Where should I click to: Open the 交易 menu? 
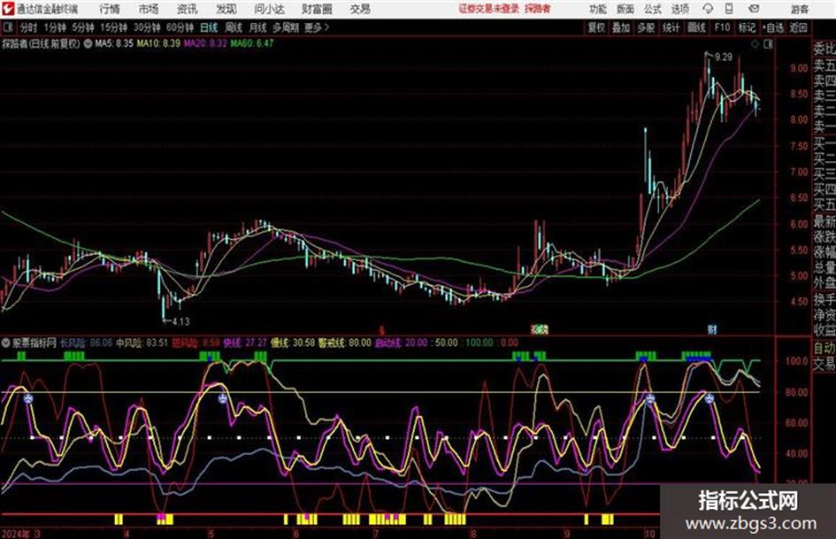(x=360, y=9)
